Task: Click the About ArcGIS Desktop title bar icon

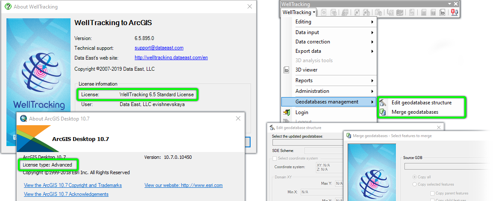Action: 24,119
